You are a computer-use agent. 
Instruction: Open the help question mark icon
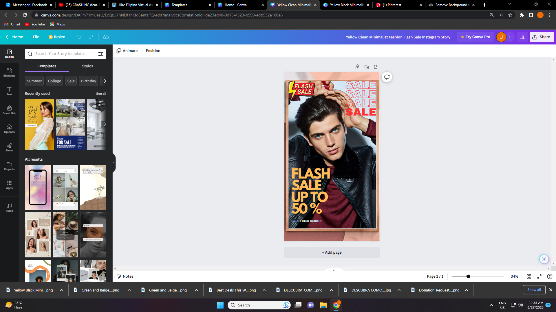tap(550, 276)
